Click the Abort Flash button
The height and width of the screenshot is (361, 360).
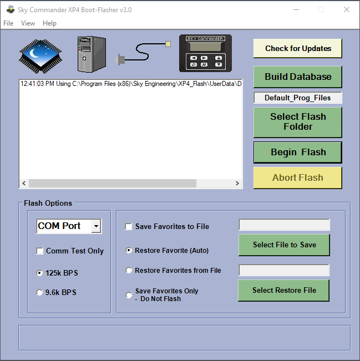click(x=298, y=178)
